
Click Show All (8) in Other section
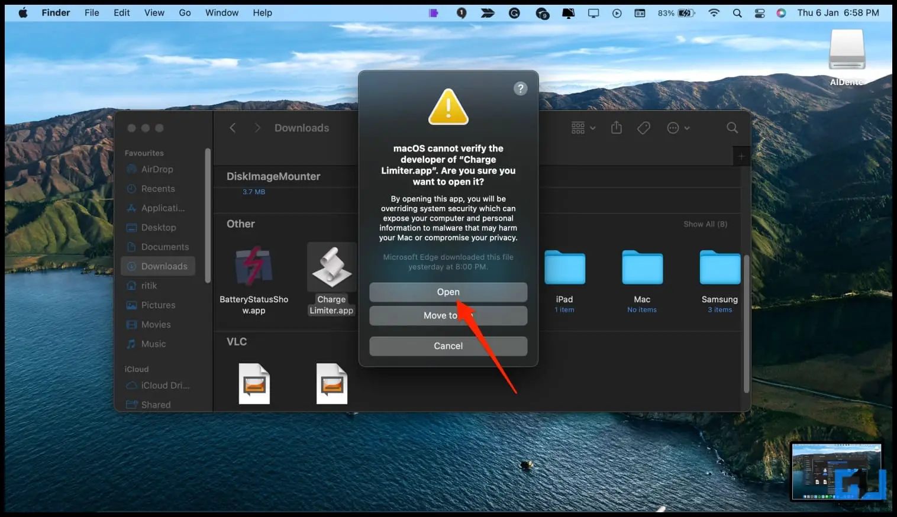tap(705, 224)
